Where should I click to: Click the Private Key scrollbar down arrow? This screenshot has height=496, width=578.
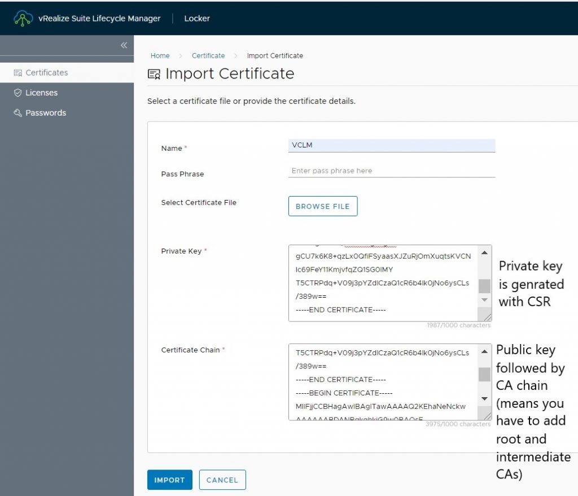484,300
